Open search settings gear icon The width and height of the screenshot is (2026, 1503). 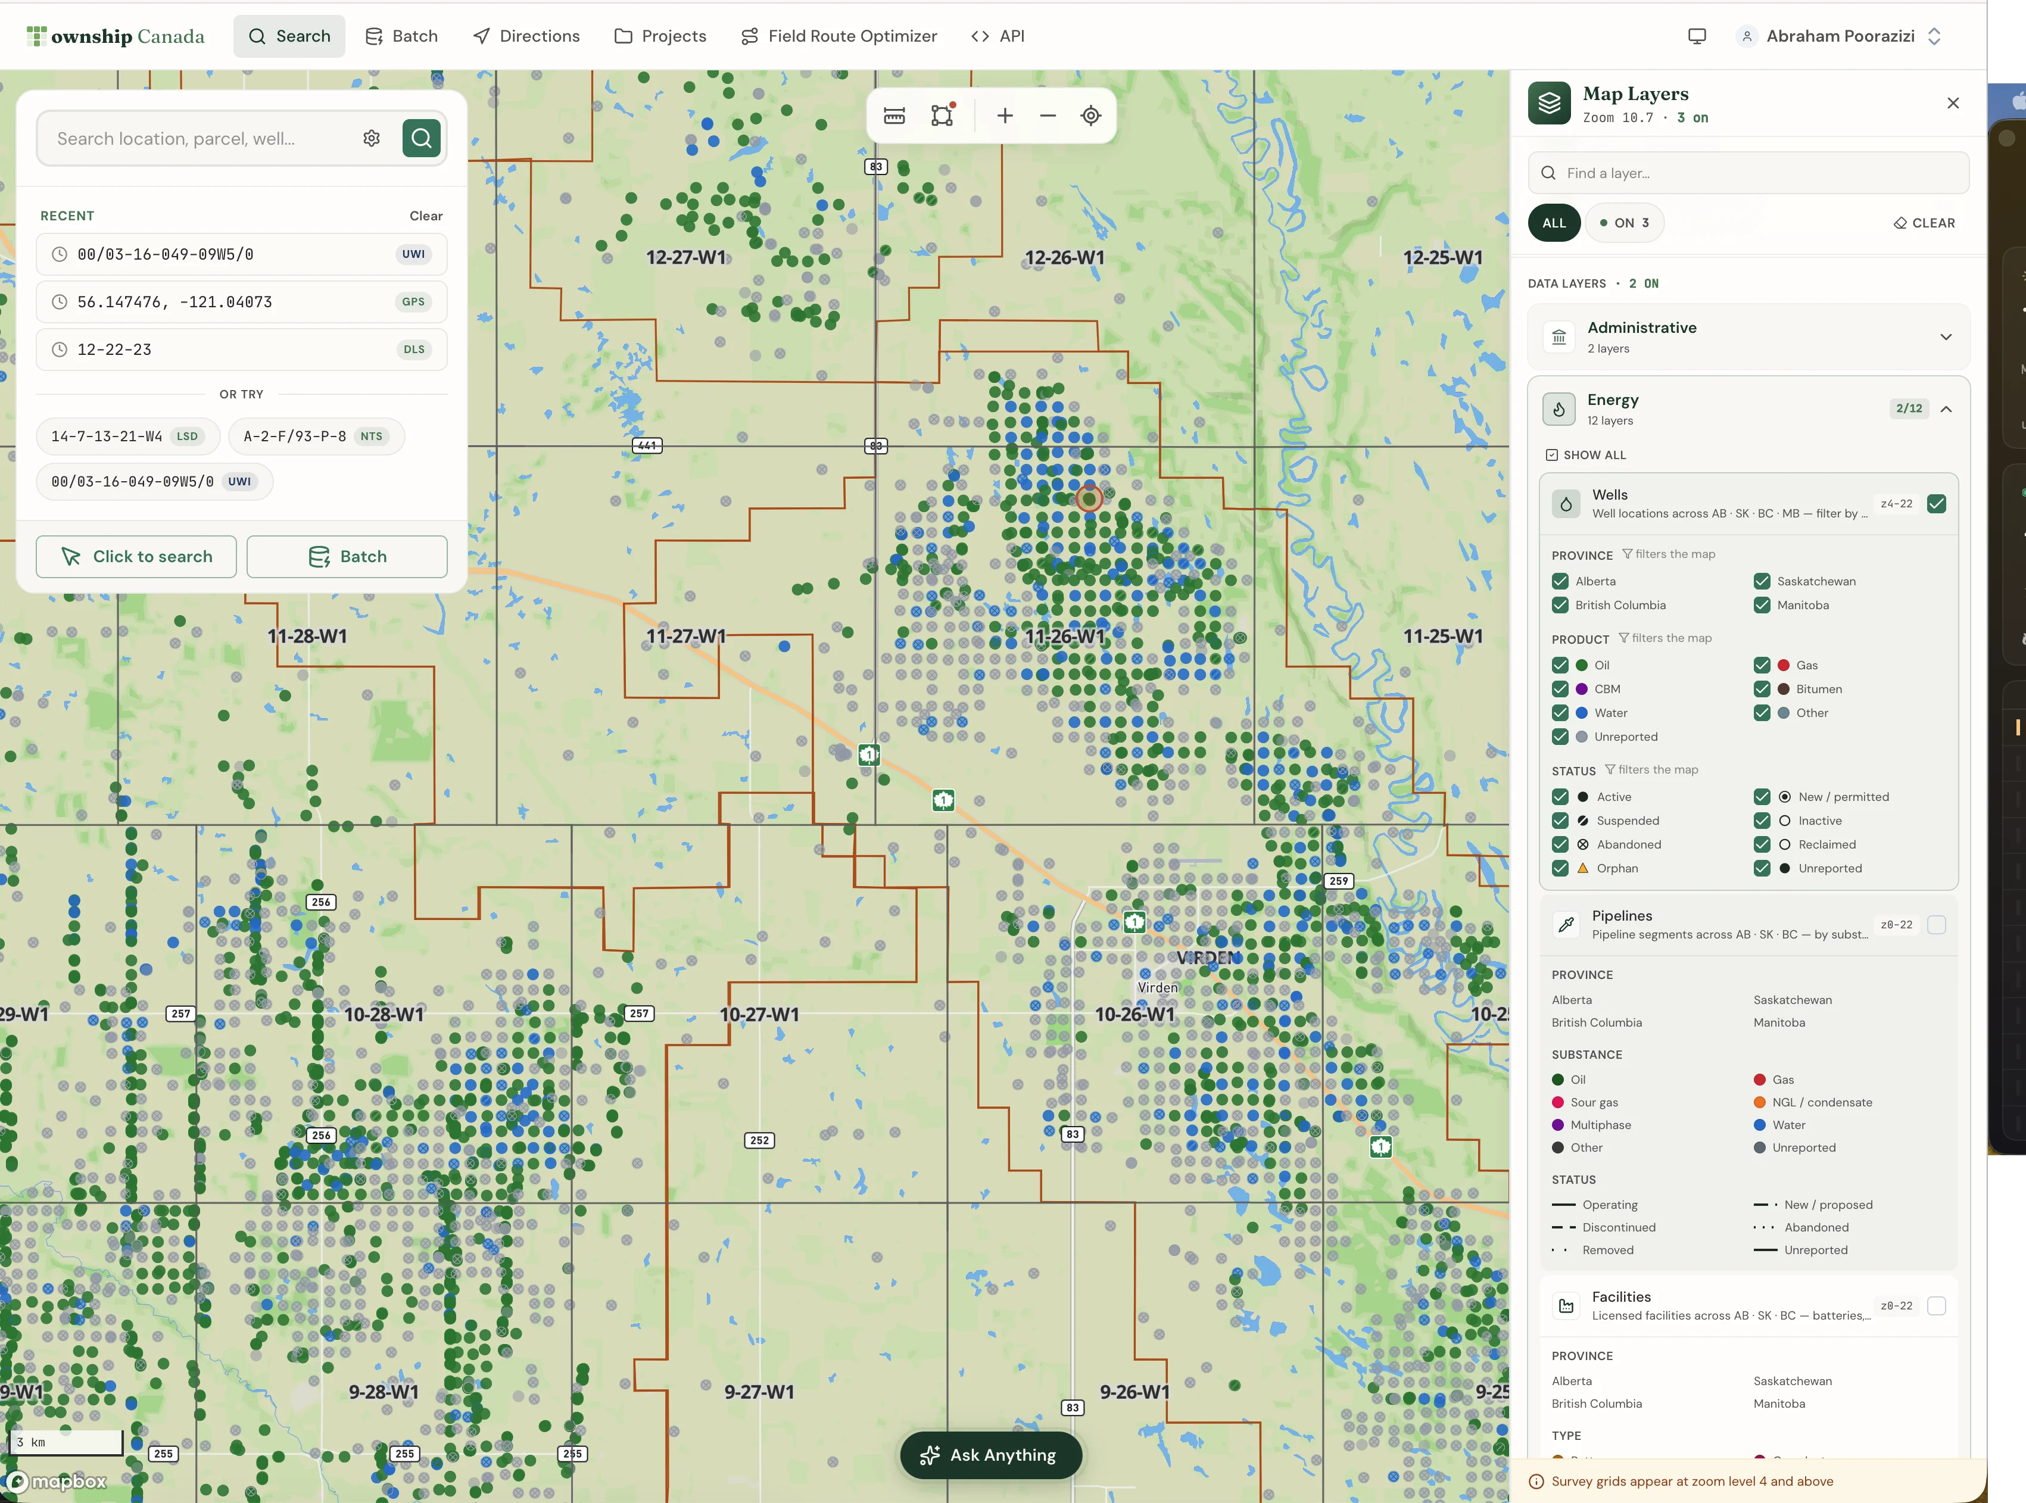point(371,138)
